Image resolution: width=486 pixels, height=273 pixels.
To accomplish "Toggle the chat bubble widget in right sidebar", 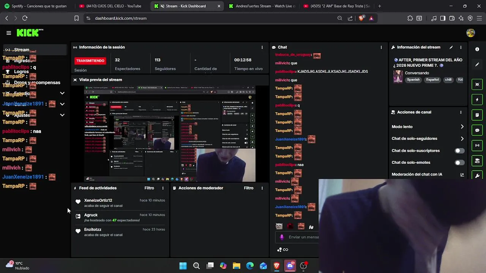I will 477,130.
